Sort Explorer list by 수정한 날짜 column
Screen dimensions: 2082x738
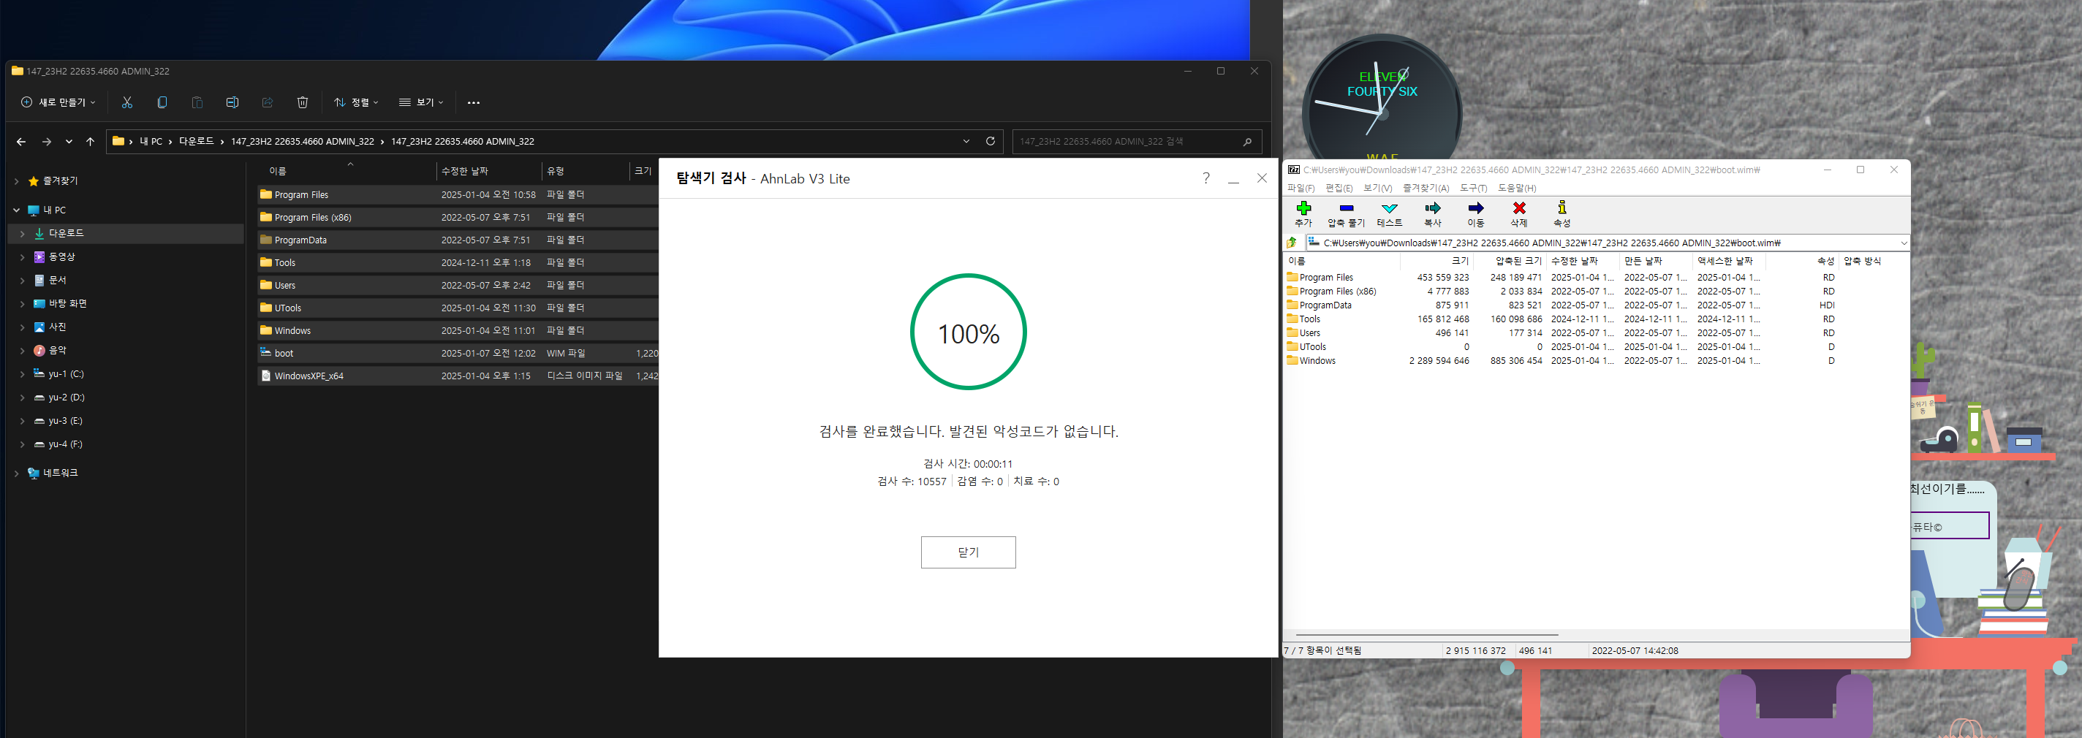pos(488,171)
